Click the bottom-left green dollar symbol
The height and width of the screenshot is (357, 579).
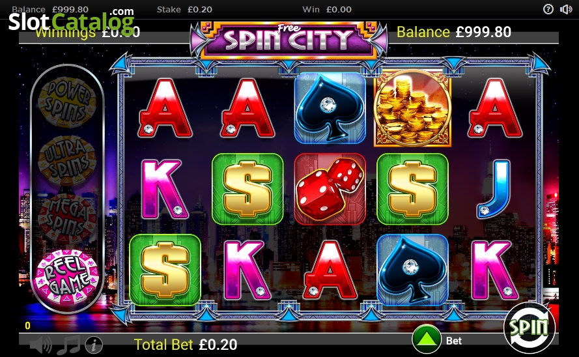165,270
